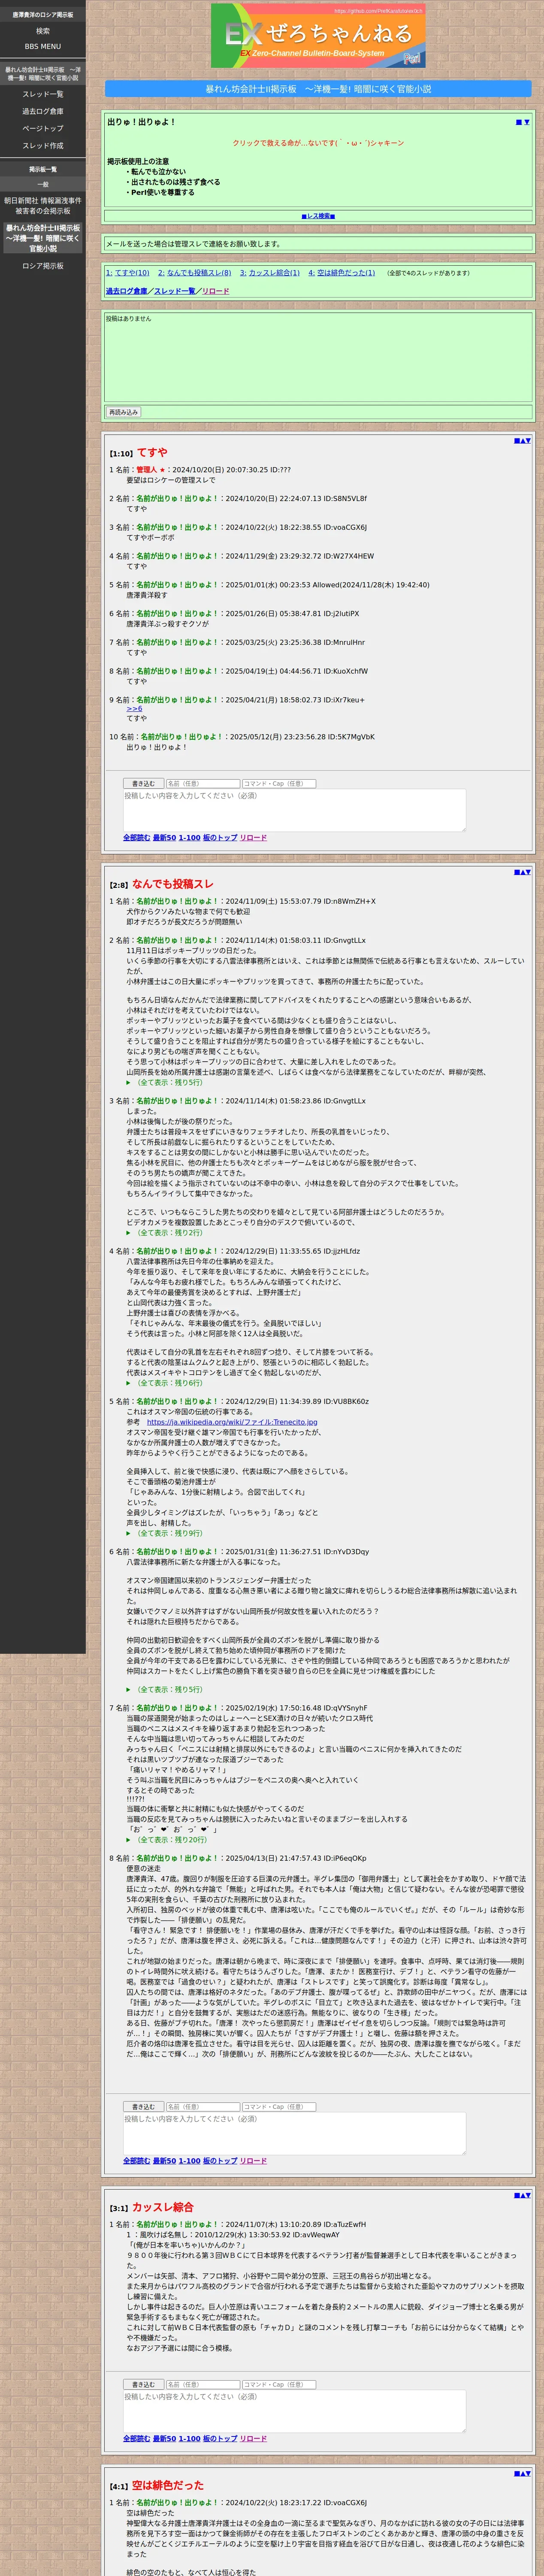
Task: Focus the 名前 field in the てすや reply form
Action: click(x=203, y=784)
